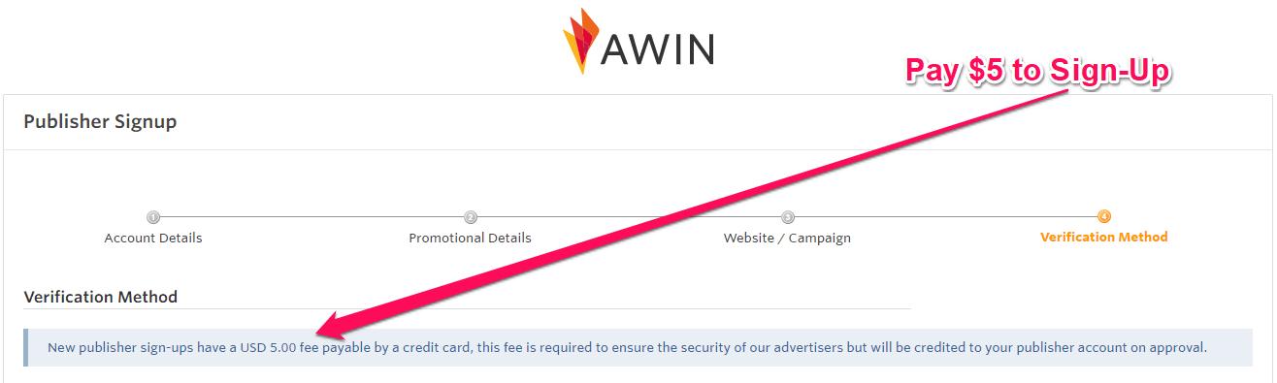Select the step 1 circle indicator
This screenshot has width=1277, height=383.
153,217
